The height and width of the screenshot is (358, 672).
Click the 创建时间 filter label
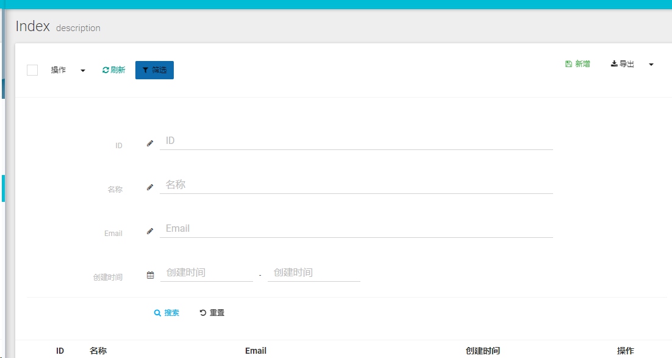pos(107,277)
